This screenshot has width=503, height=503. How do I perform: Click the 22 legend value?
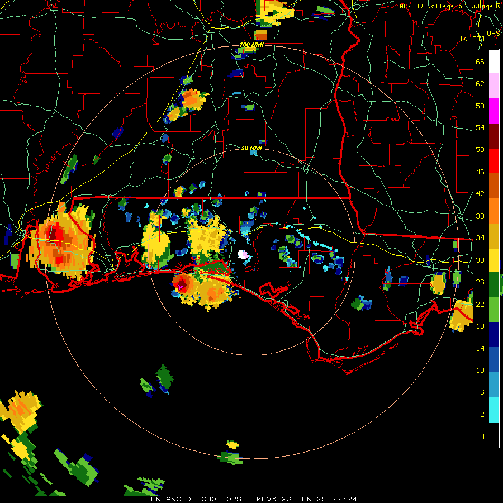[x=480, y=304]
